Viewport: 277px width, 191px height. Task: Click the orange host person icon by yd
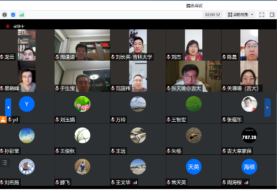tap(3, 120)
